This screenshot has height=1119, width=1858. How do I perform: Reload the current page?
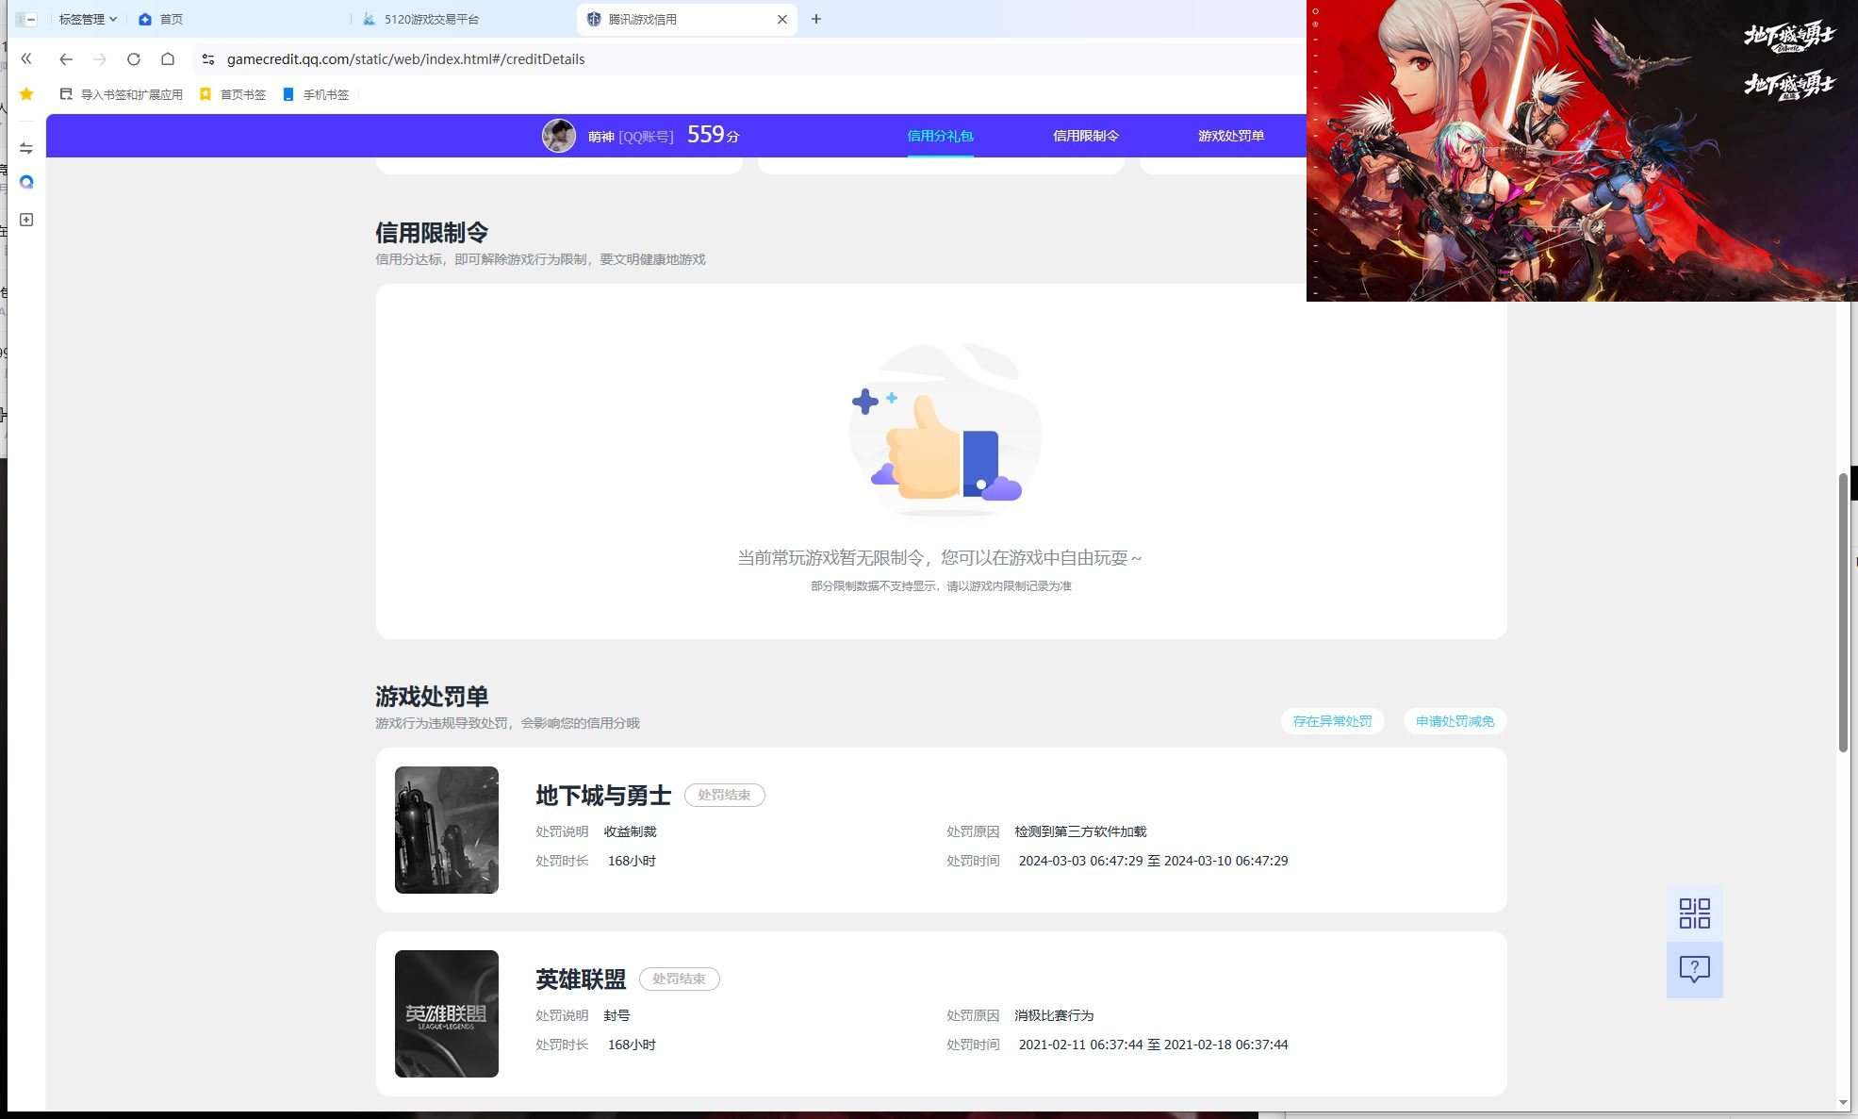[134, 59]
